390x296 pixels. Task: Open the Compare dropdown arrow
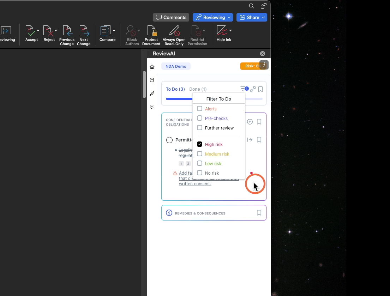point(114,31)
